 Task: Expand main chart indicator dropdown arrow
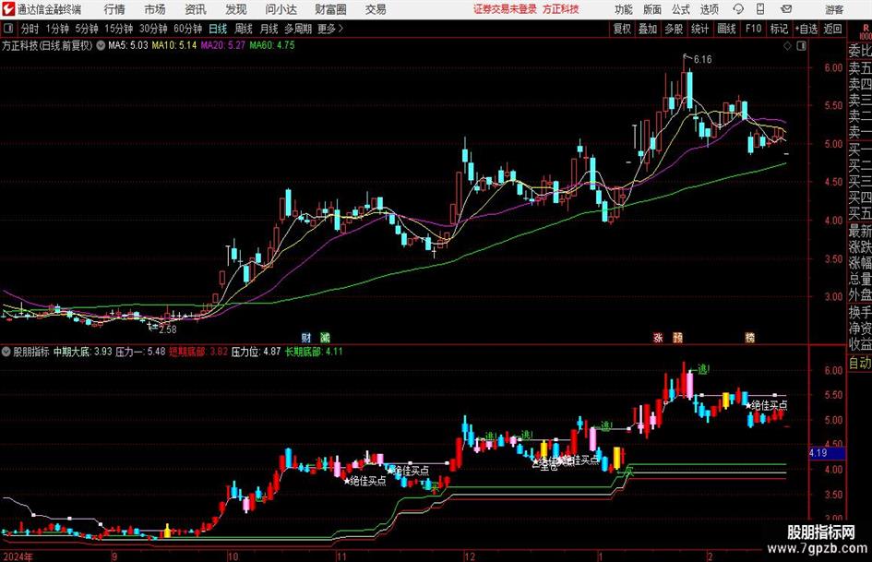[x=101, y=45]
